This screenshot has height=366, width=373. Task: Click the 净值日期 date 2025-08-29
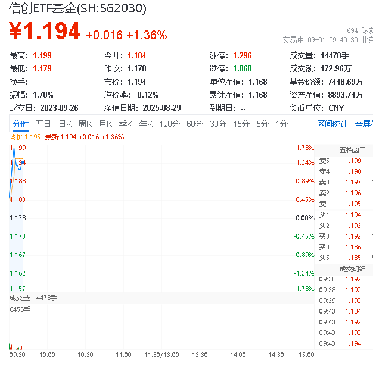(x=161, y=108)
